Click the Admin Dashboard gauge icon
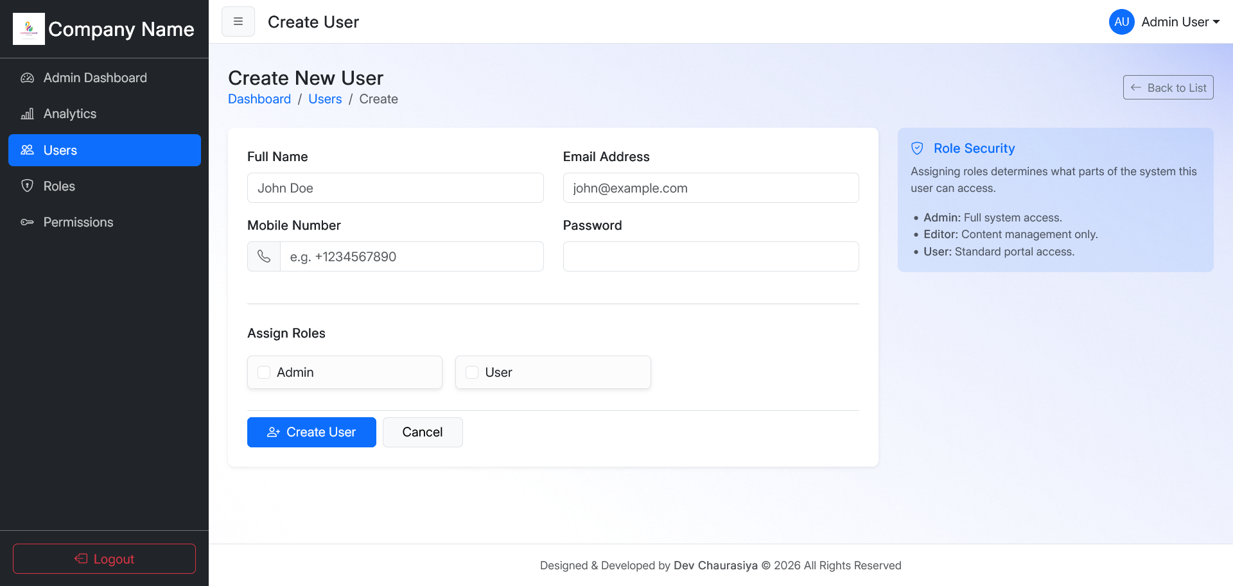Screen dimensions: 1233x586 click(x=27, y=78)
